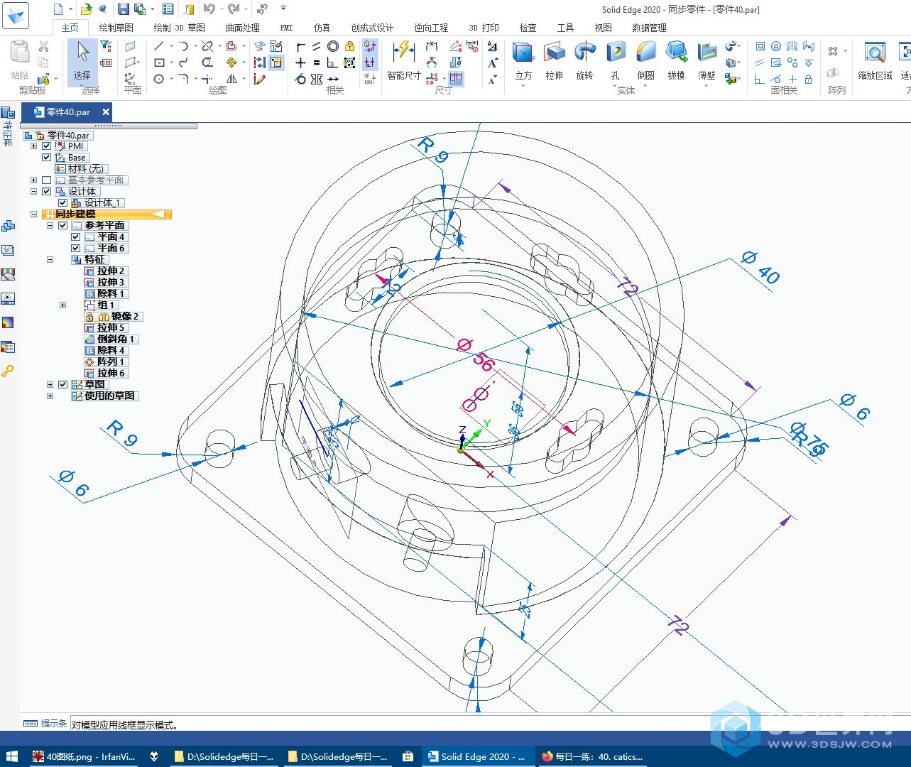The image size is (911, 767).
Task: Click the New document icon
Action: (x=58, y=9)
